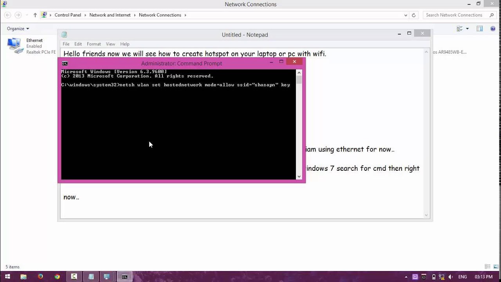Switch to the green C taskbar app
This screenshot has height=282, width=501.
[x=74, y=277]
